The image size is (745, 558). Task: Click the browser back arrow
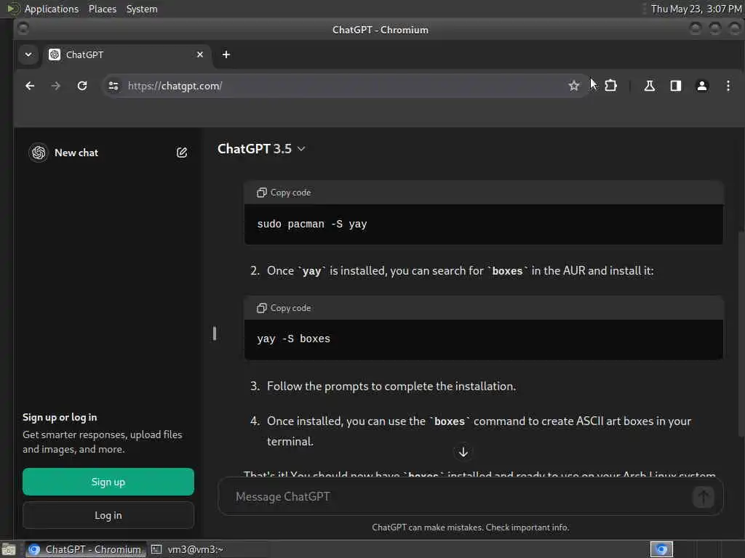coord(30,86)
